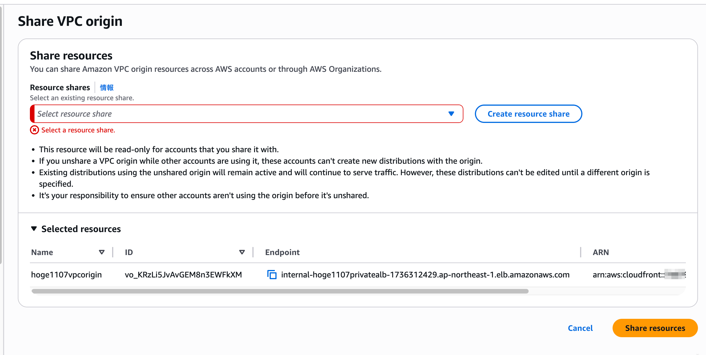
Task: Click Create resource share button
Action: (x=528, y=114)
